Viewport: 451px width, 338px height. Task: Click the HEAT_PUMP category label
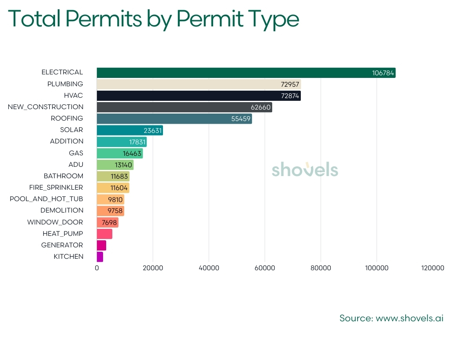pyautogui.click(x=63, y=234)
